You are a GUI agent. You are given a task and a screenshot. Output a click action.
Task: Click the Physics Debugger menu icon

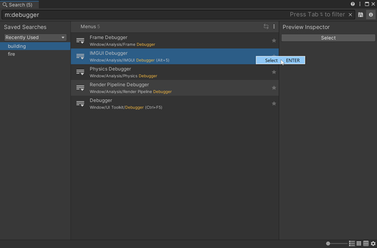click(x=80, y=72)
